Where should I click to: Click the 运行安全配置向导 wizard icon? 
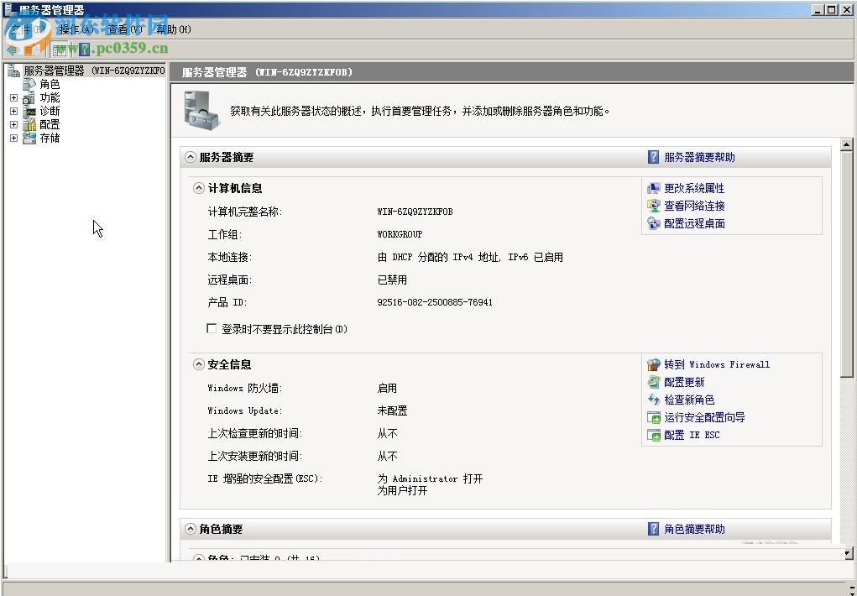point(655,417)
